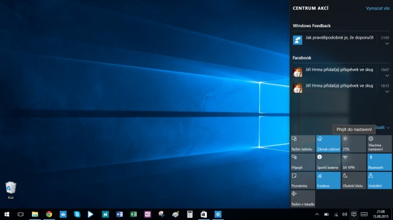This screenshot has height=220, width=393.
Task: Launch Microsoft Word from the taskbar
Action: coord(119,214)
